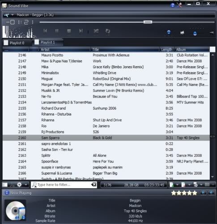217x224 pixels.
Task: Click the 3176 track count in status bar
Action: click(x=107, y=185)
